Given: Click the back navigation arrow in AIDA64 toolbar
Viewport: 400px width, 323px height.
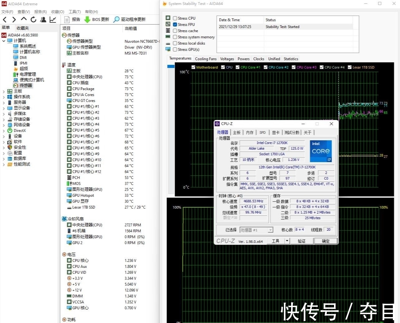Looking at the screenshot, I should point(5,20).
